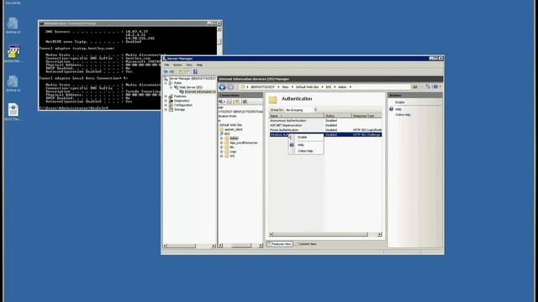538x302 pixels.
Task: Expand the Logs folder in Connections tree
Action: coord(222,151)
